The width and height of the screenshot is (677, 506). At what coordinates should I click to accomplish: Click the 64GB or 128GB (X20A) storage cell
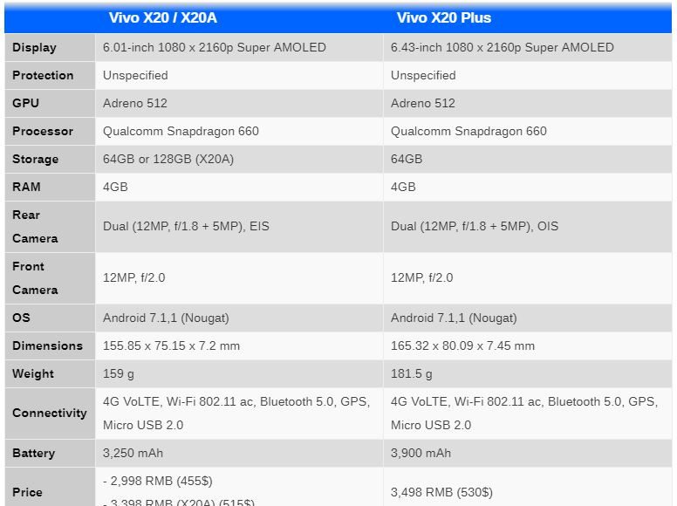click(x=168, y=160)
